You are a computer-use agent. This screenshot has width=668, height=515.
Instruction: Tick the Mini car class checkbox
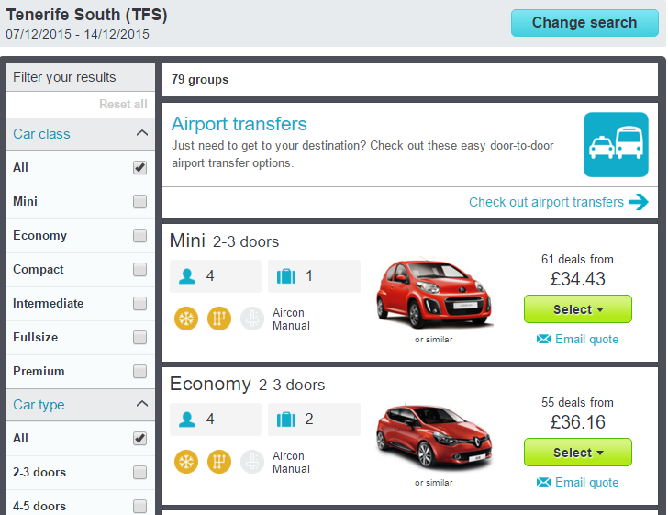click(x=139, y=202)
